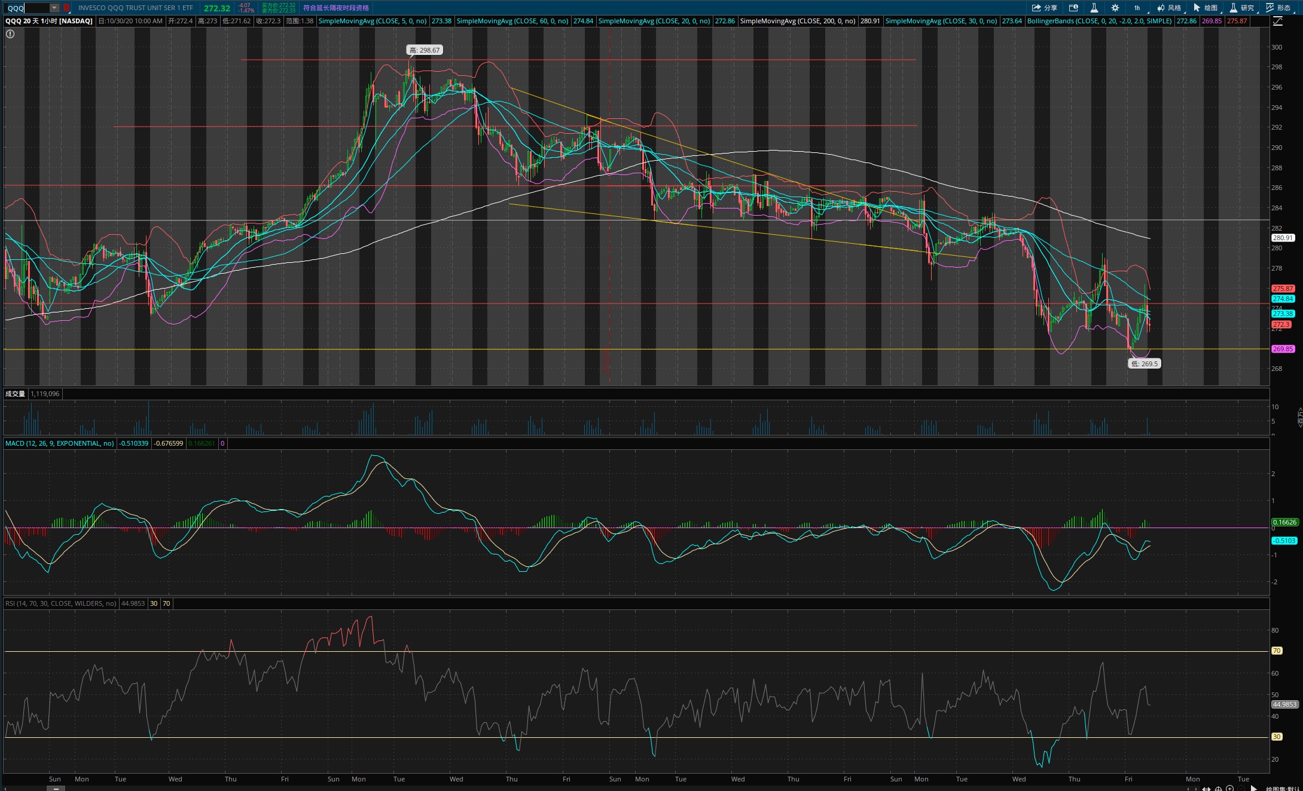Click the MACD 0.16626 histogram axis tag

coord(1285,522)
